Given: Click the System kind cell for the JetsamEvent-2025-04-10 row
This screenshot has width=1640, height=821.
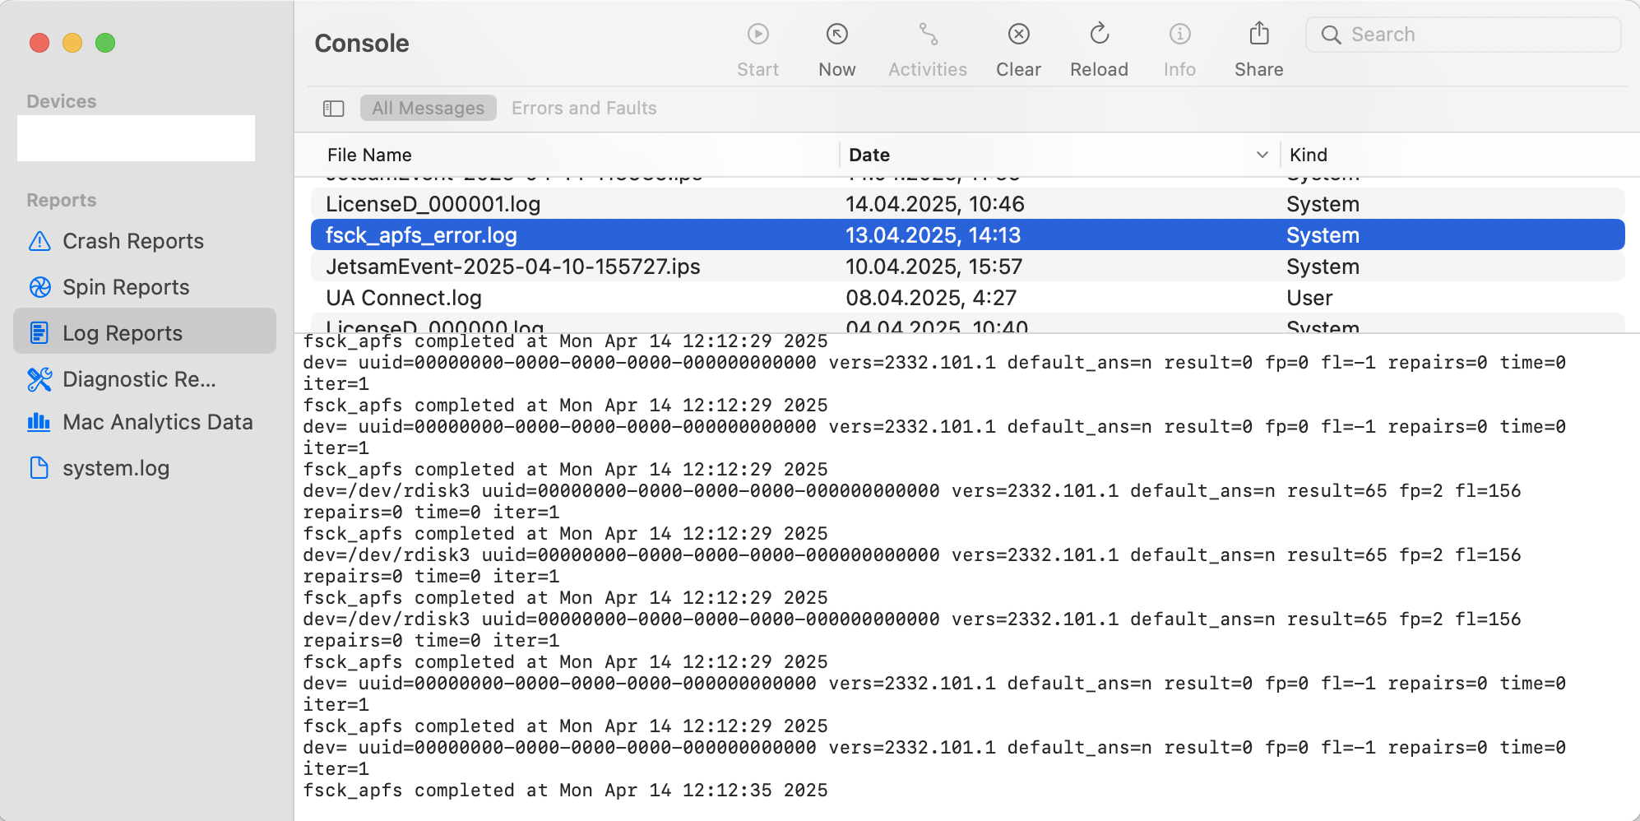Looking at the screenshot, I should (x=1323, y=267).
